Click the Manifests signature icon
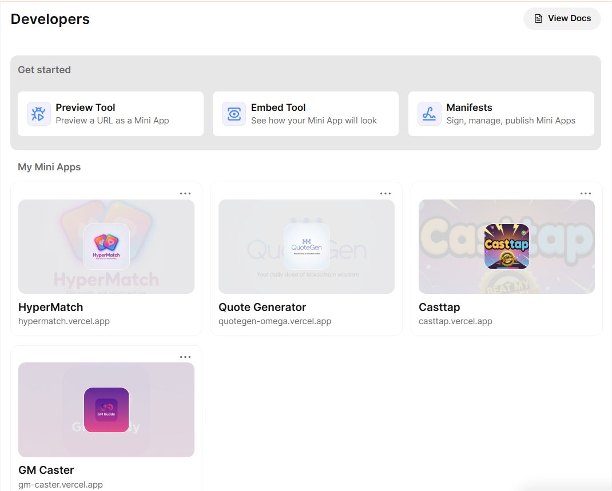The width and height of the screenshot is (612, 491). 430,114
